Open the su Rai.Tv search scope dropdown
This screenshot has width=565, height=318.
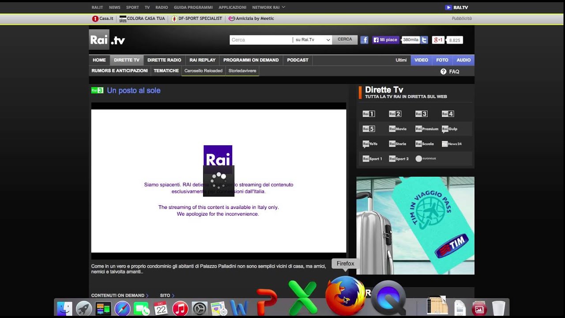tap(313, 40)
